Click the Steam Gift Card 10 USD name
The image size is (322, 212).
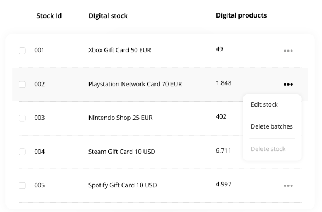click(x=121, y=152)
